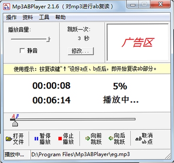Click the ab icon to cancel points
174x163 pixels.
138,139
